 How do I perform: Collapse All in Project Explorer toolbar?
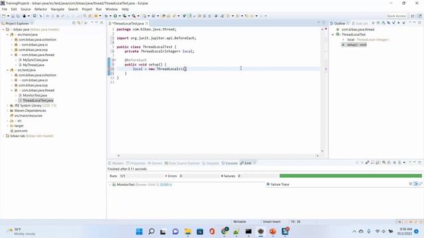point(74,23)
